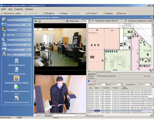Open История dropdown arrow
Image resolution: width=154 pixels, height=123 pixels.
(98, 13)
